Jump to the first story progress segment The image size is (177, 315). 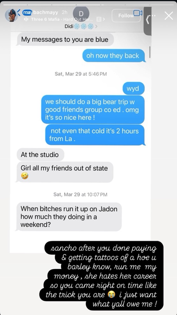click(x=15, y=4)
